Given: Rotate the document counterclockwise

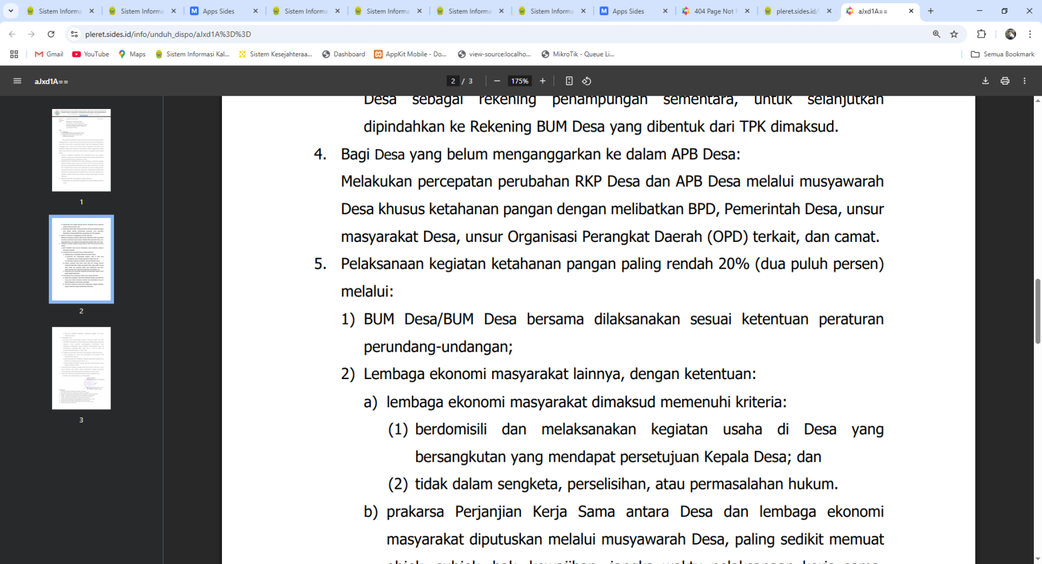Looking at the screenshot, I should pyautogui.click(x=587, y=81).
